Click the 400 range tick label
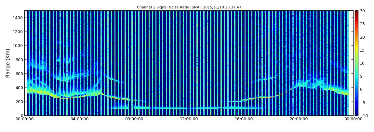Viewport: 374px width, 132px height. point(19,88)
